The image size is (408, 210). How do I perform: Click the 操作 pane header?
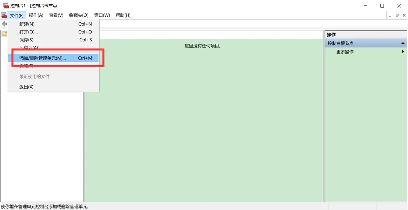tap(366, 35)
